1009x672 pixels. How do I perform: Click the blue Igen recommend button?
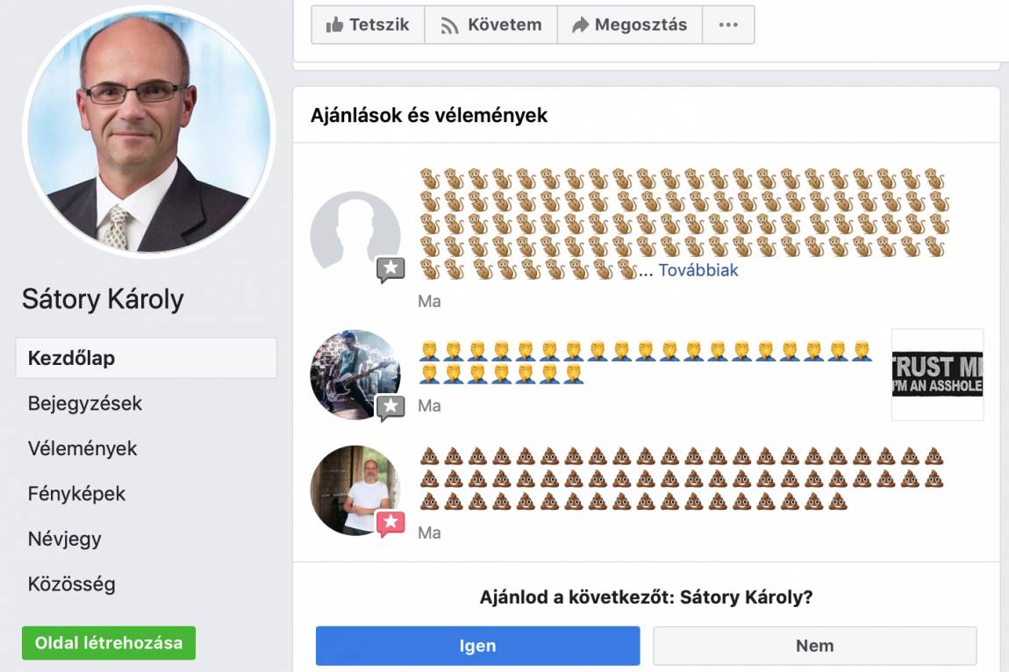click(477, 646)
